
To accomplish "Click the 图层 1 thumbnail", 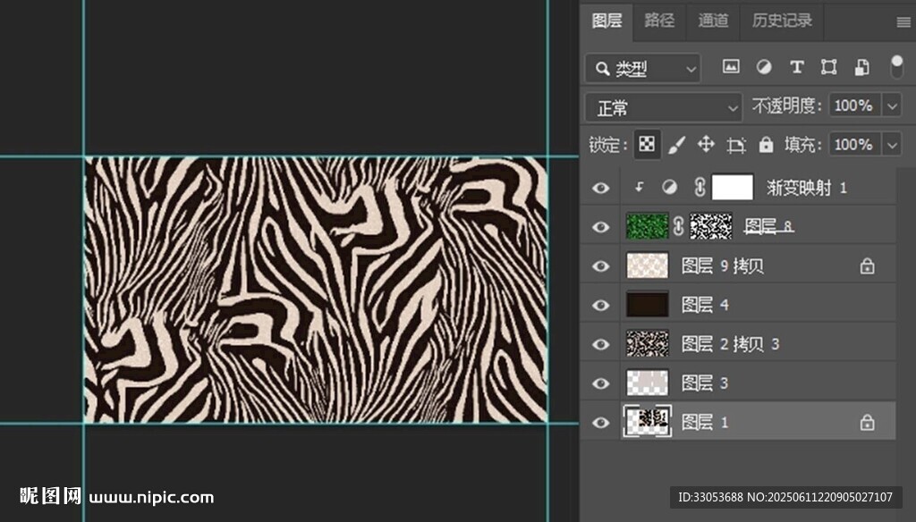I will pos(648,421).
